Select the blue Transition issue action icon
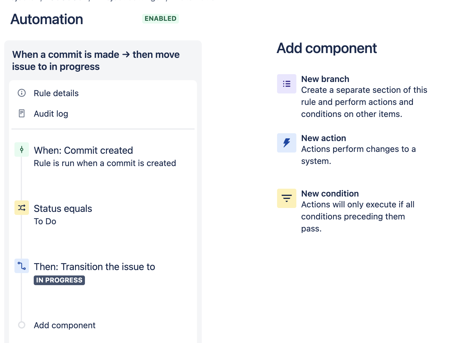This screenshot has width=465, height=343. [x=22, y=266]
